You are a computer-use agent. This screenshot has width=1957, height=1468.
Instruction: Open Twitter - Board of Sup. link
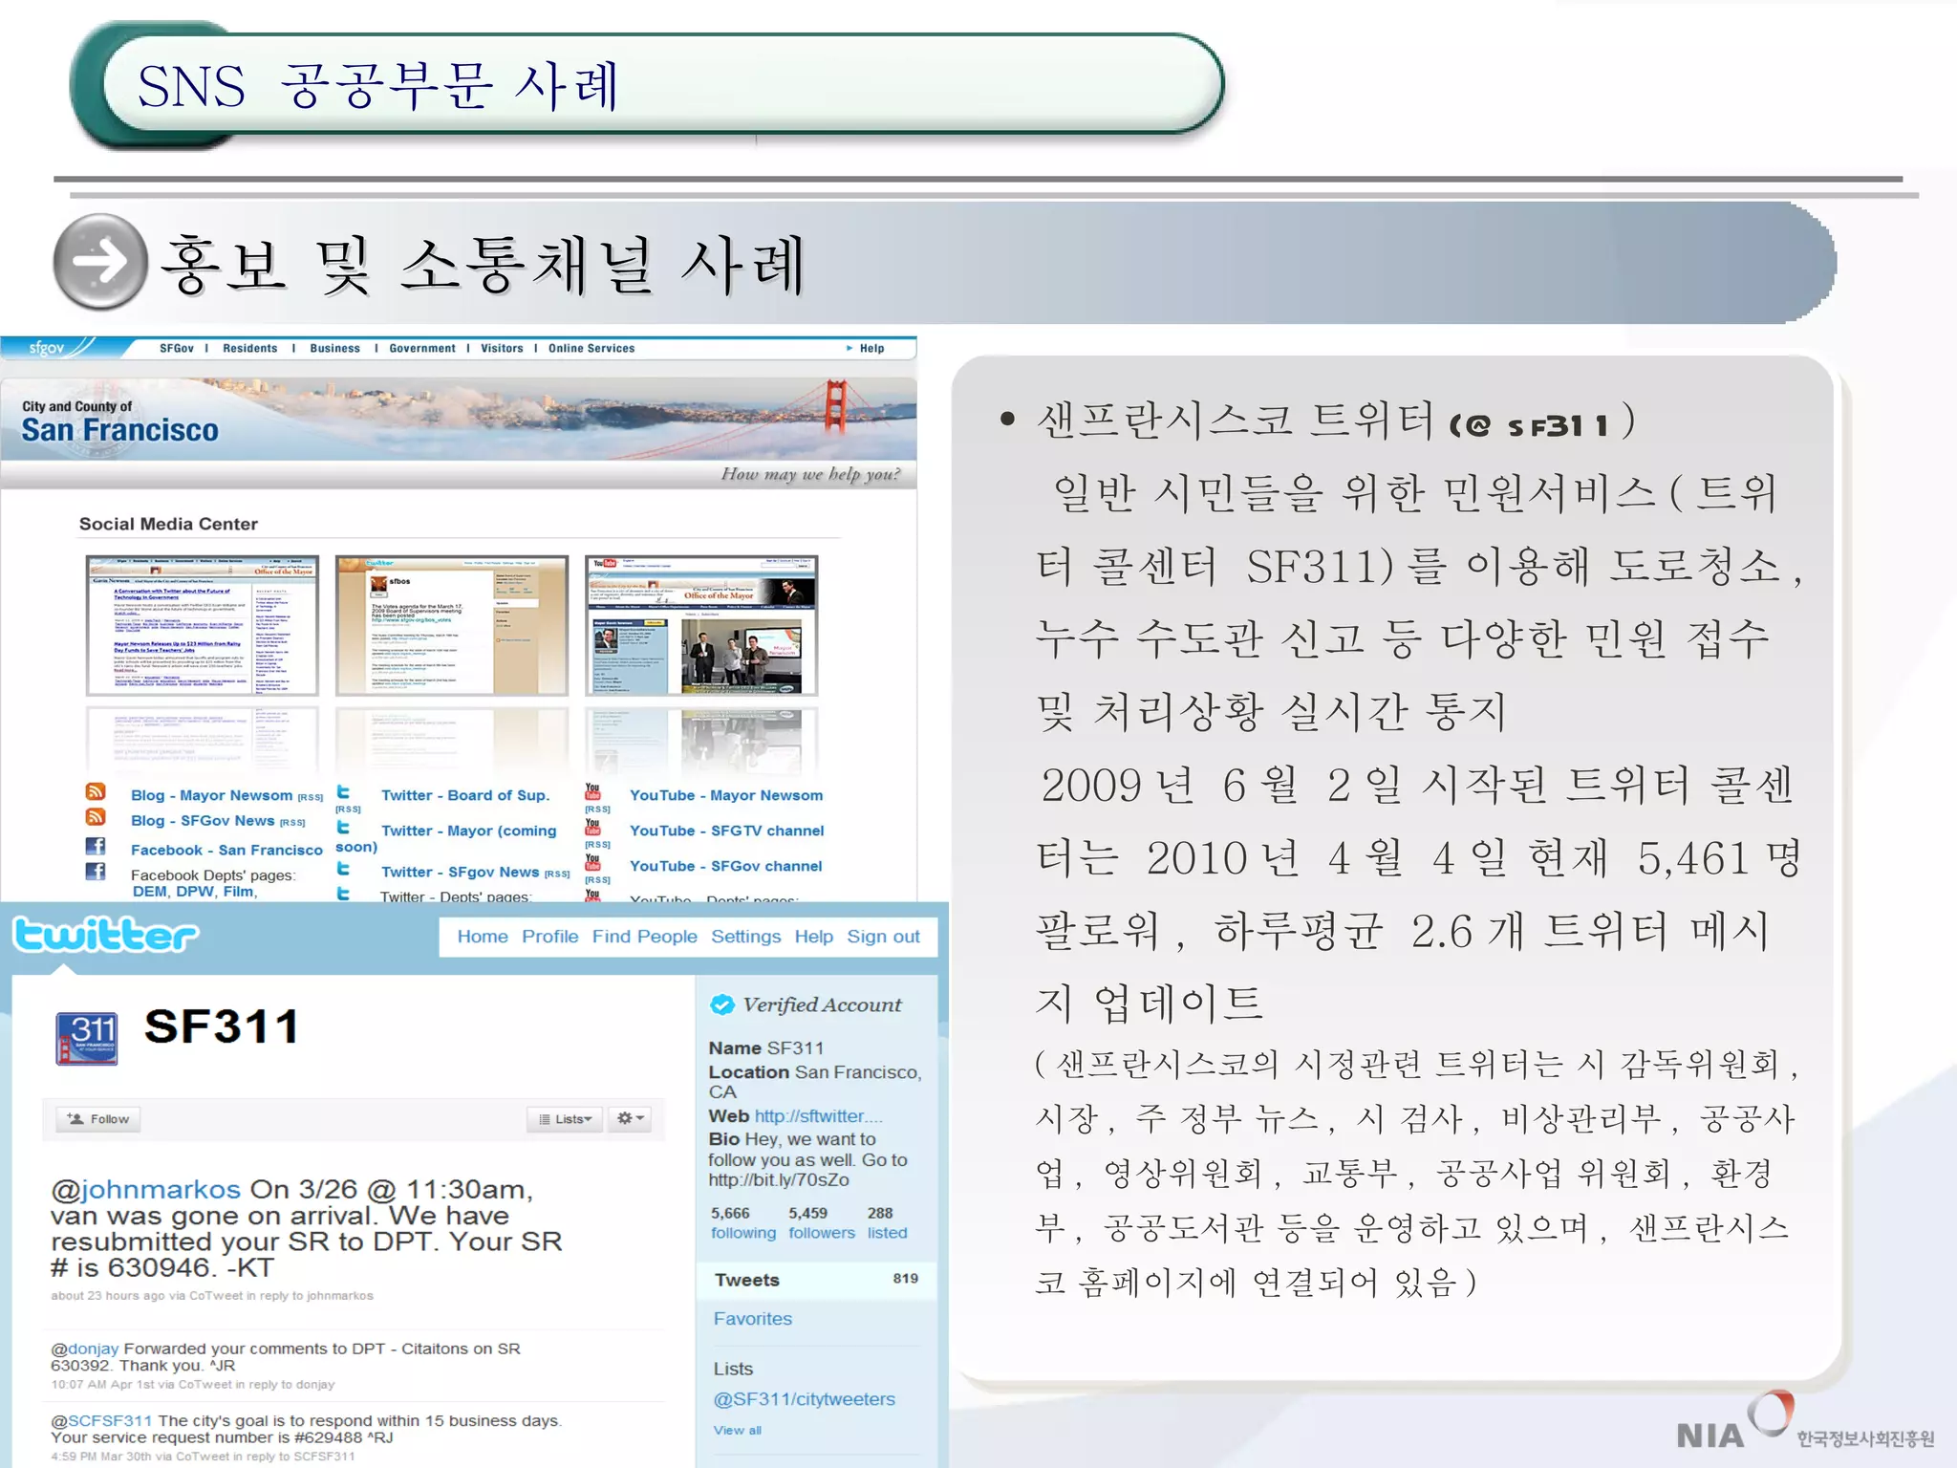coord(465,795)
